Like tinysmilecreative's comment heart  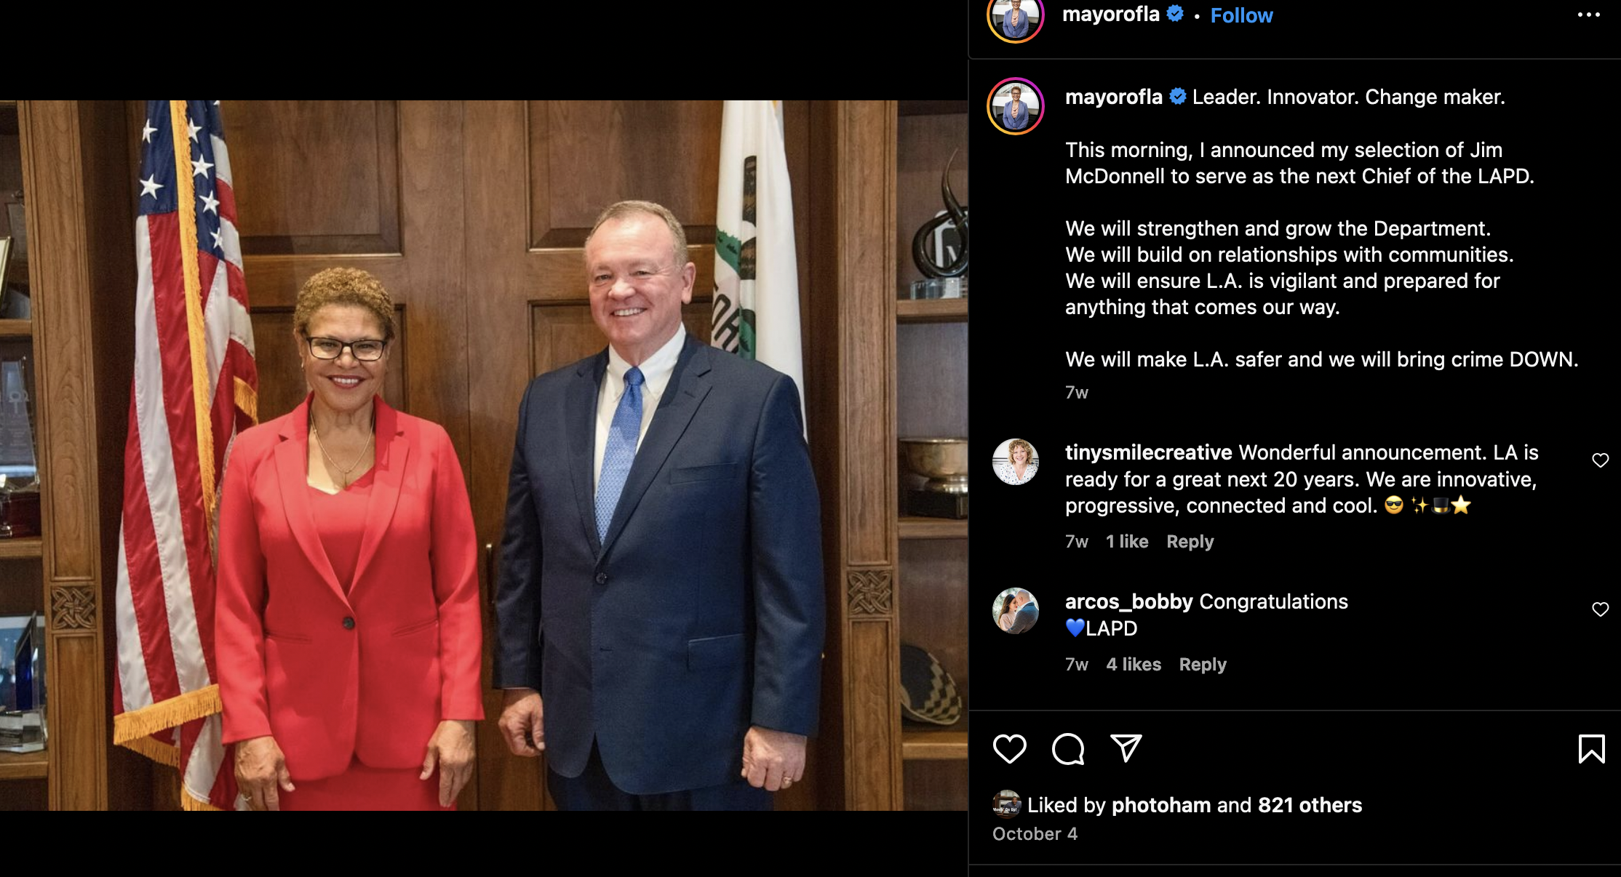click(1600, 460)
